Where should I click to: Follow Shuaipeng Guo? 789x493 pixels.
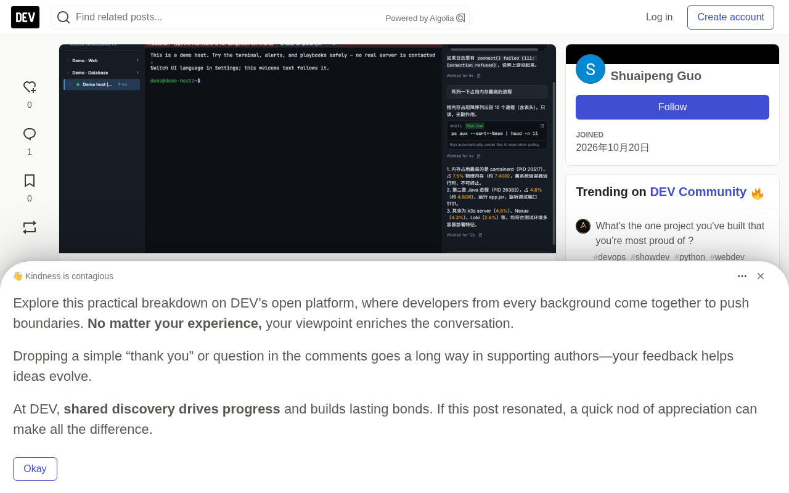click(672, 107)
